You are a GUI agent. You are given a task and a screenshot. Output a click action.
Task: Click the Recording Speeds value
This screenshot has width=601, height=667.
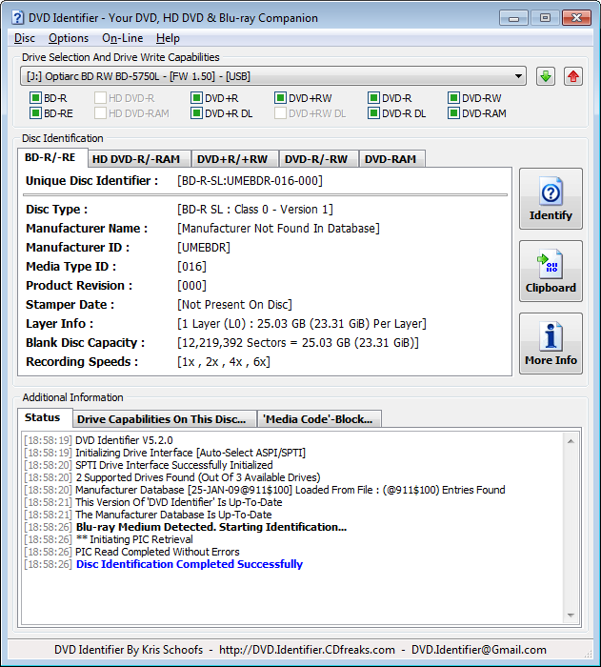(x=224, y=362)
